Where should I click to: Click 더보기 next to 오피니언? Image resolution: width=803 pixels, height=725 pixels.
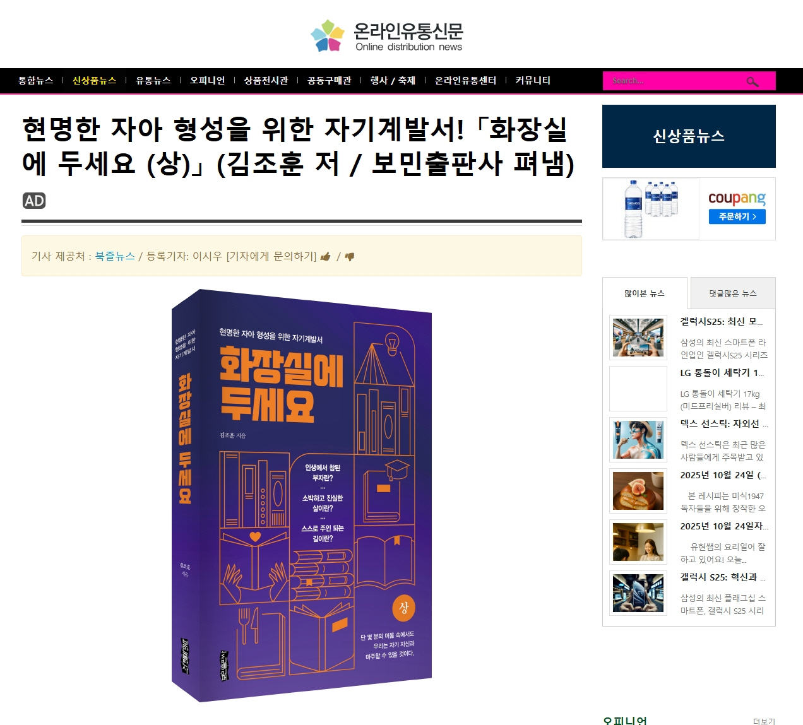[x=764, y=721]
